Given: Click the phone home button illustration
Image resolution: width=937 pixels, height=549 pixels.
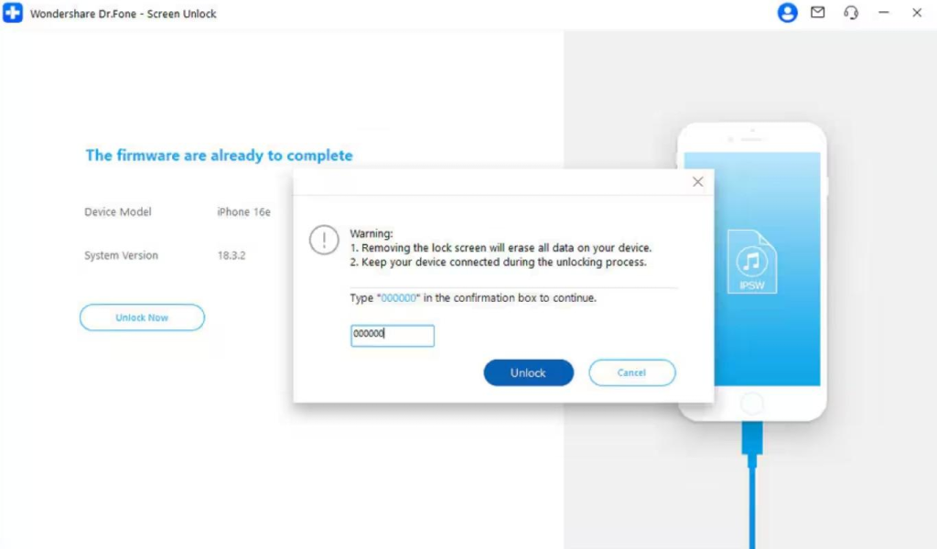Looking at the screenshot, I should coord(752,404).
